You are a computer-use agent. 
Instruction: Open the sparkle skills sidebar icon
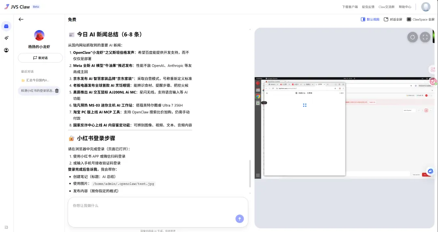coord(6,38)
